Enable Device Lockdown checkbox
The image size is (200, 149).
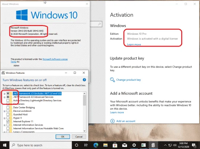[8, 111]
